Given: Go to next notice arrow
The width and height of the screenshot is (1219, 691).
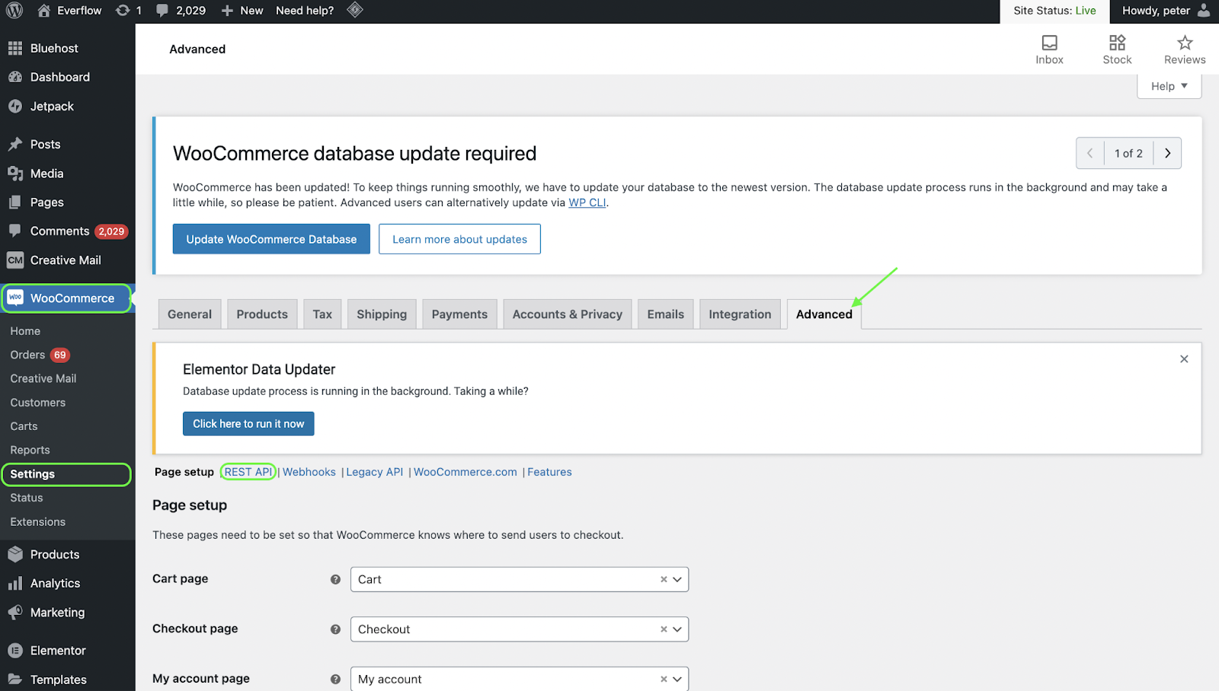Looking at the screenshot, I should click(x=1167, y=153).
